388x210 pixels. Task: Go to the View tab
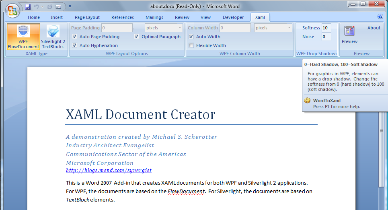click(205, 17)
